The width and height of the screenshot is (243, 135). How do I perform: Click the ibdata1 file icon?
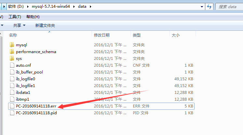[12, 92]
